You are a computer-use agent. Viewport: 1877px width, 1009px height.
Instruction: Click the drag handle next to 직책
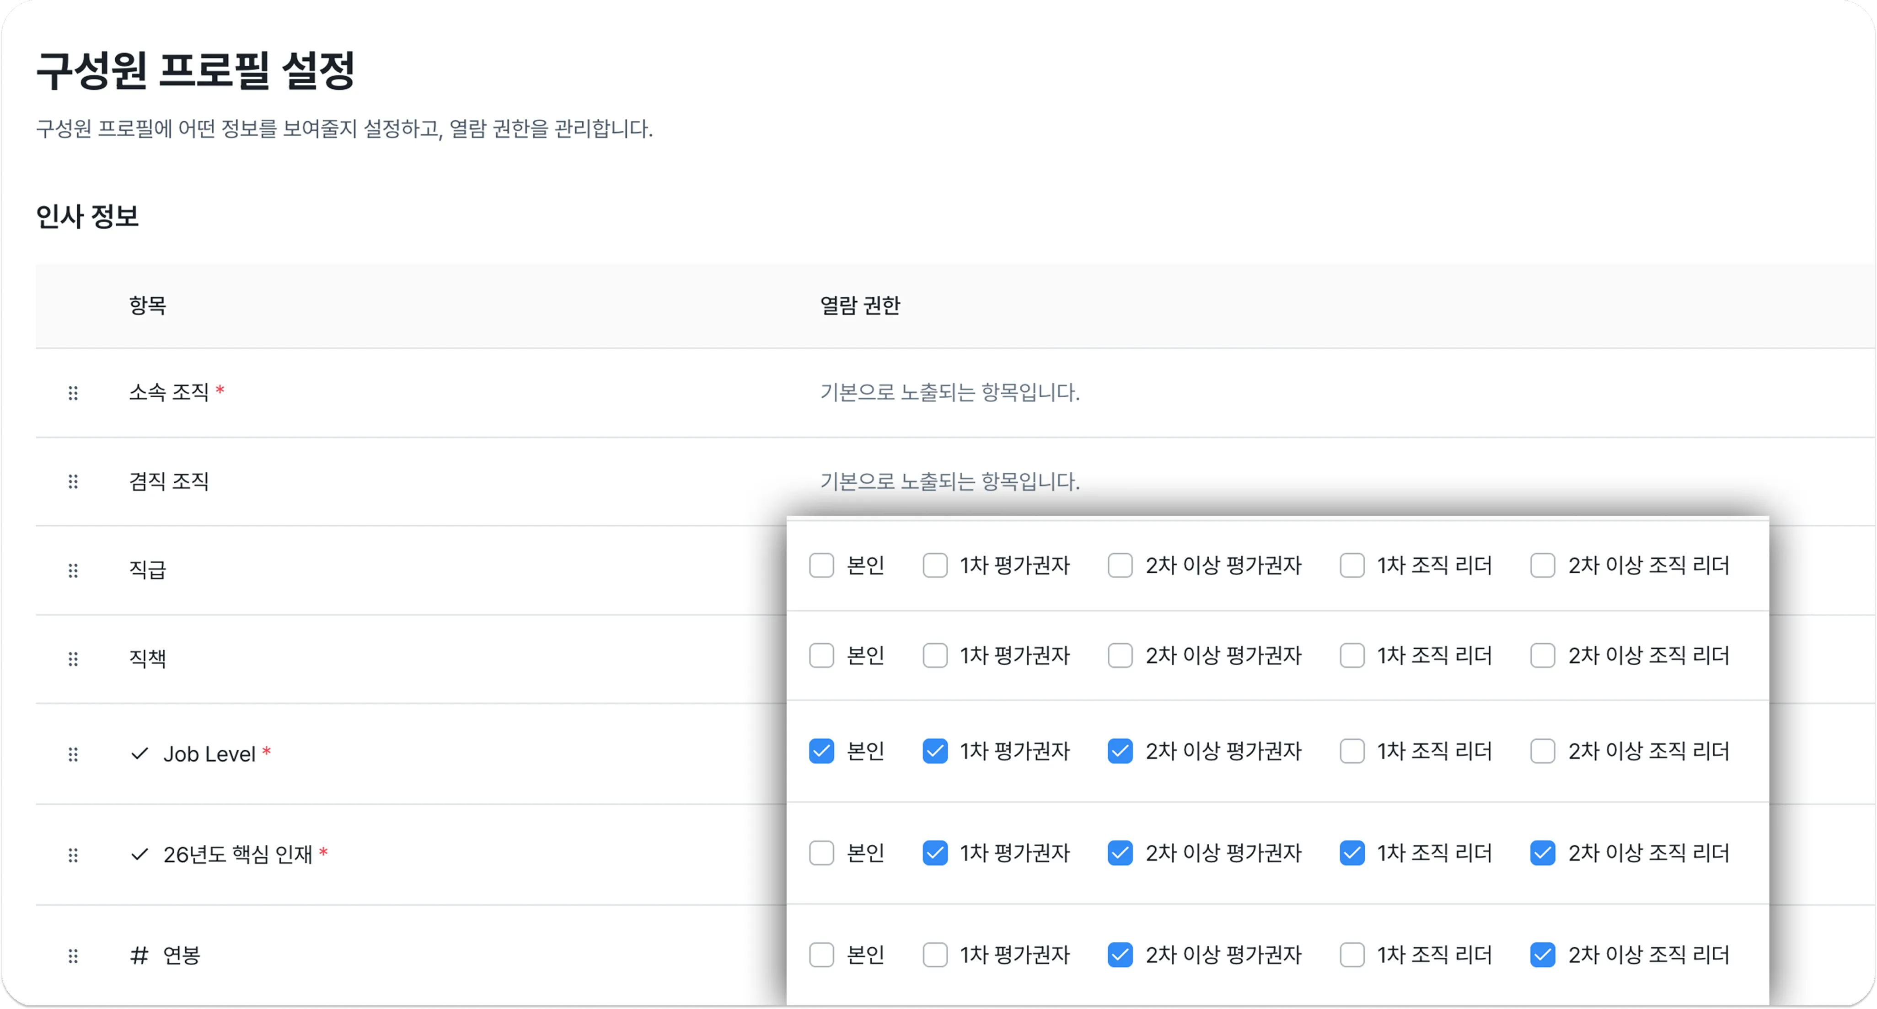73,659
